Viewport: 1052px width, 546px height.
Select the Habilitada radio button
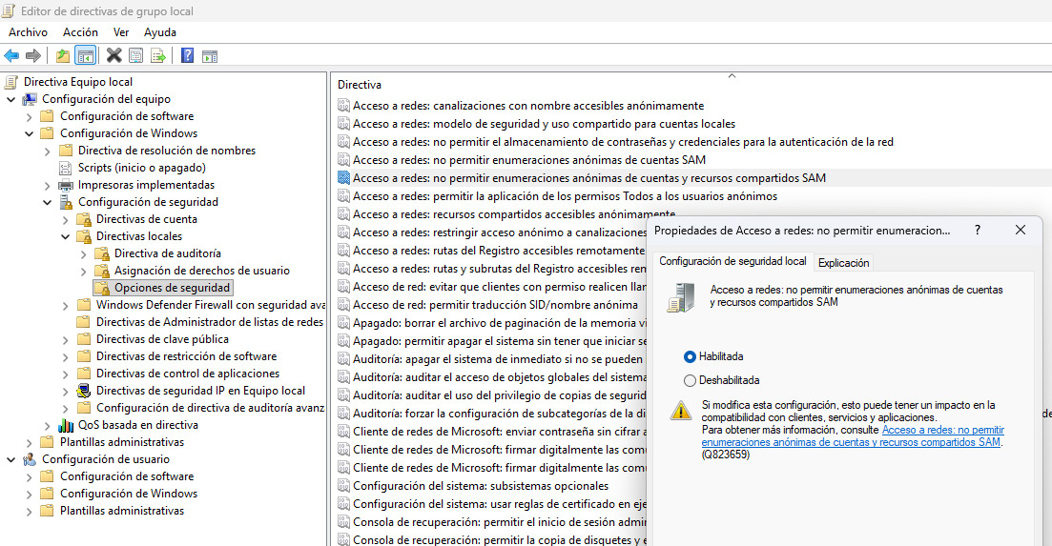point(690,357)
